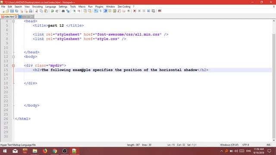Viewport: 276px width, 155px height.
Task: Click the Close document toolbar icon
Action: (x=21, y=11)
